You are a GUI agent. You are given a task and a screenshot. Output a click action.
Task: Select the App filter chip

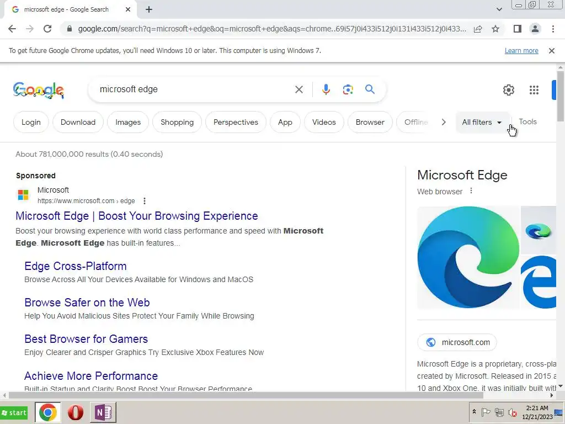(285, 122)
